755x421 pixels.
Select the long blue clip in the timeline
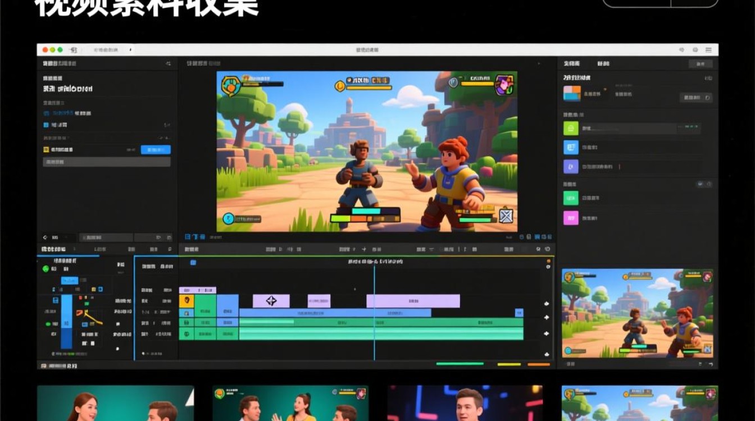pyautogui.click(x=335, y=313)
